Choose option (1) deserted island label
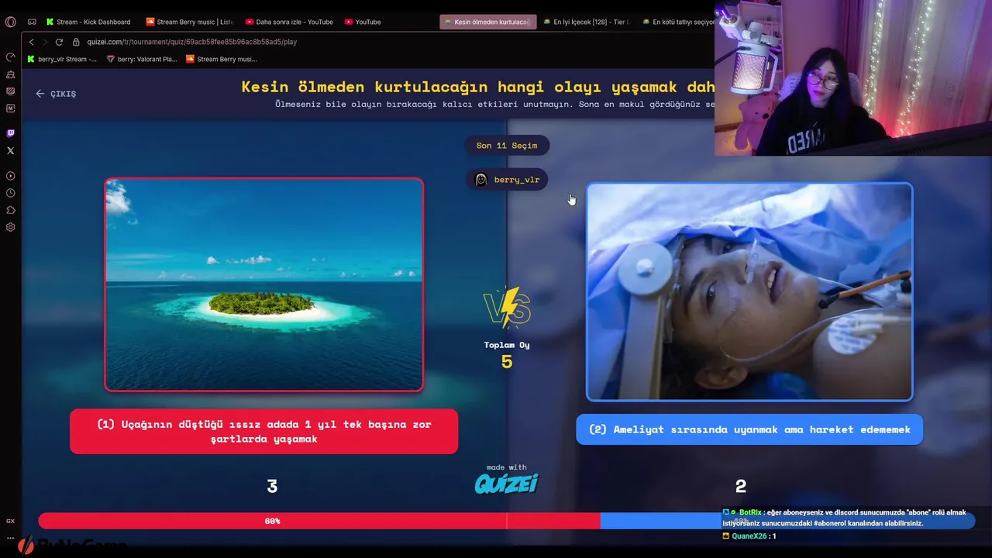The image size is (992, 558). [263, 432]
